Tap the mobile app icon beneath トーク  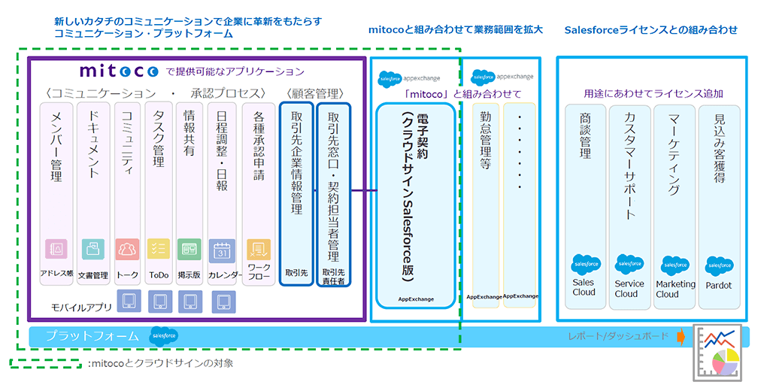(129, 301)
